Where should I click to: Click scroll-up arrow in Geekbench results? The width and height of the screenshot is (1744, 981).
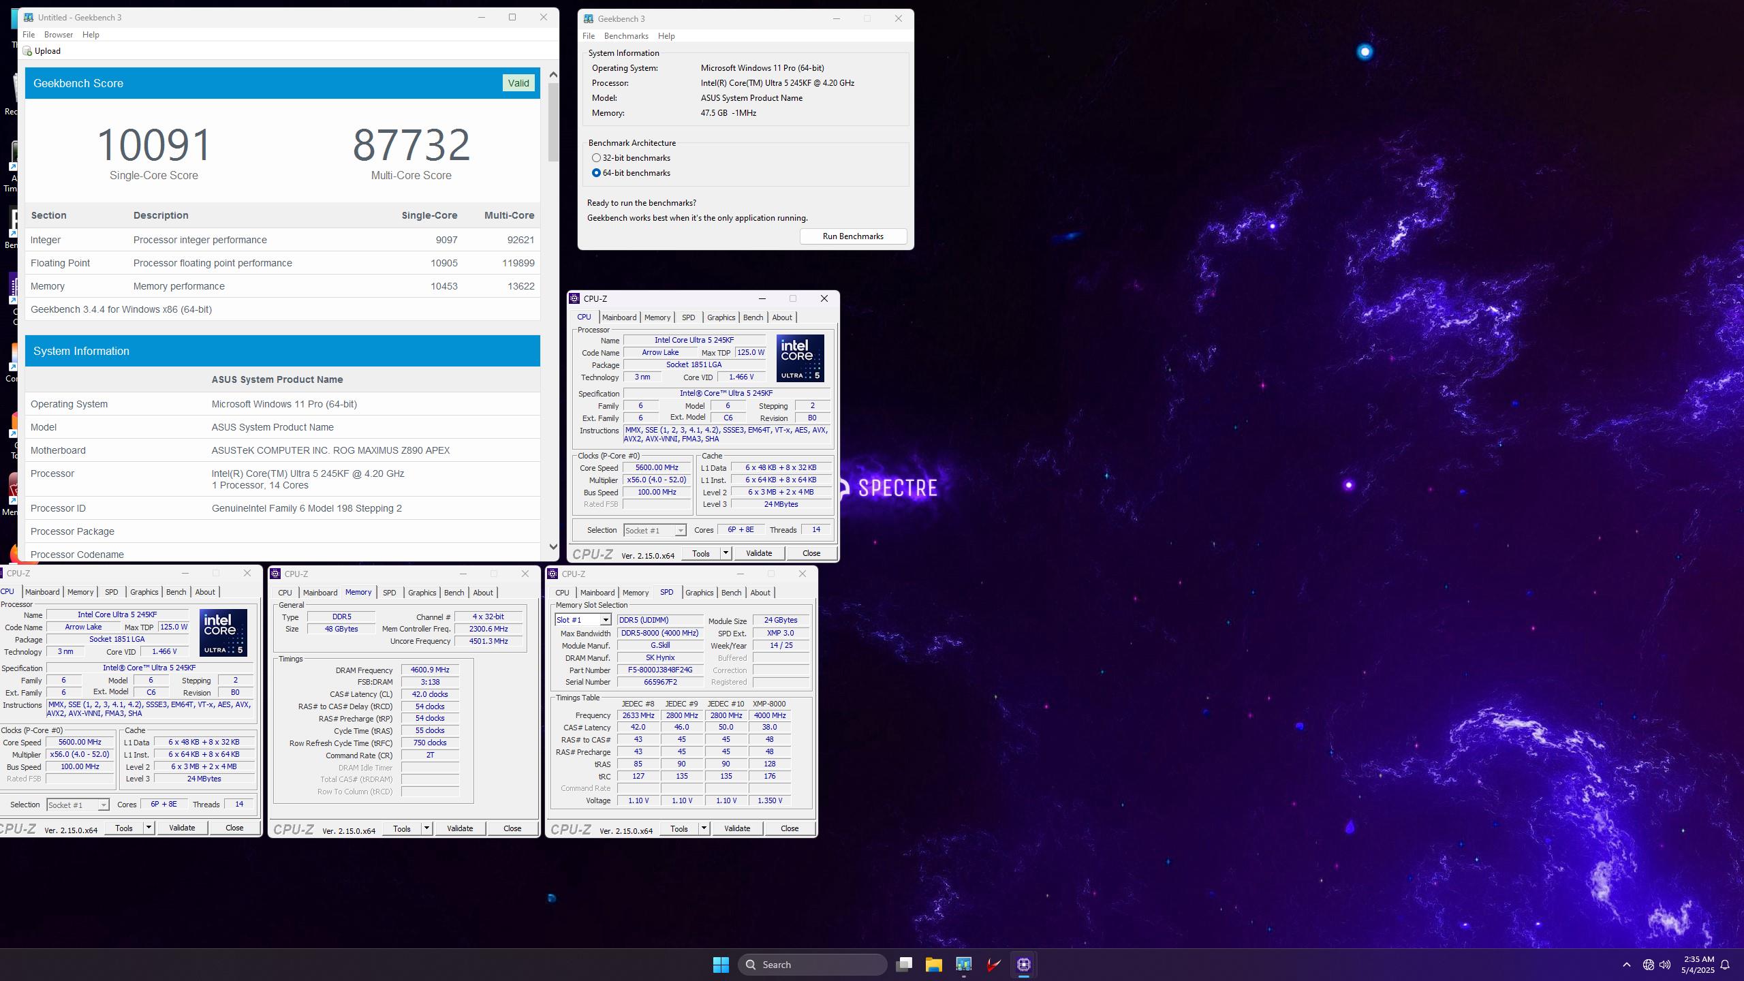pyautogui.click(x=553, y=74)
